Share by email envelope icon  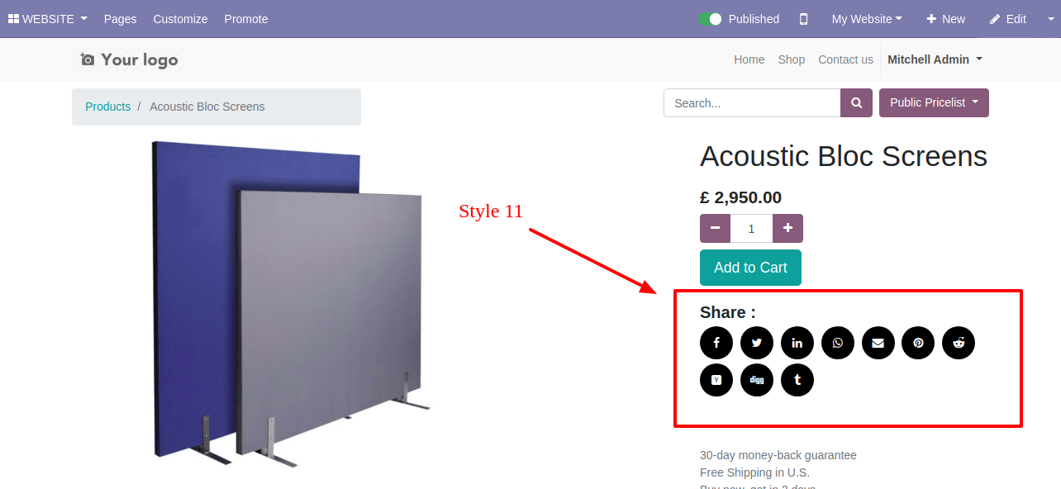878,343
